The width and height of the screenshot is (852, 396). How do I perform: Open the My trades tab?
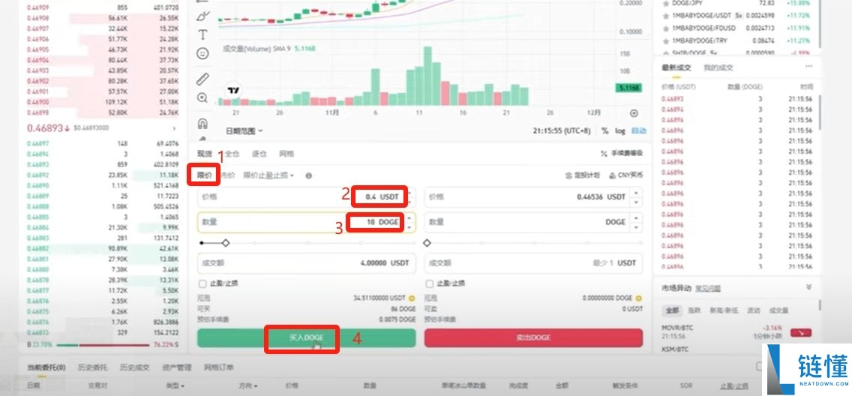click(718, 68)
